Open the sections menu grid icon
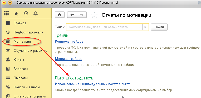Image resolution: width=201 pixels, height=98 pixels. 6,13
